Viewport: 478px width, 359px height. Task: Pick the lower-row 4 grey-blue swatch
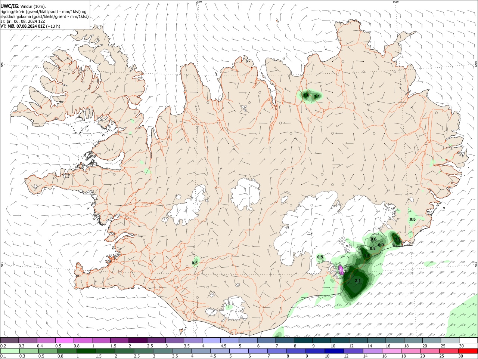click(x=201, y=351)
